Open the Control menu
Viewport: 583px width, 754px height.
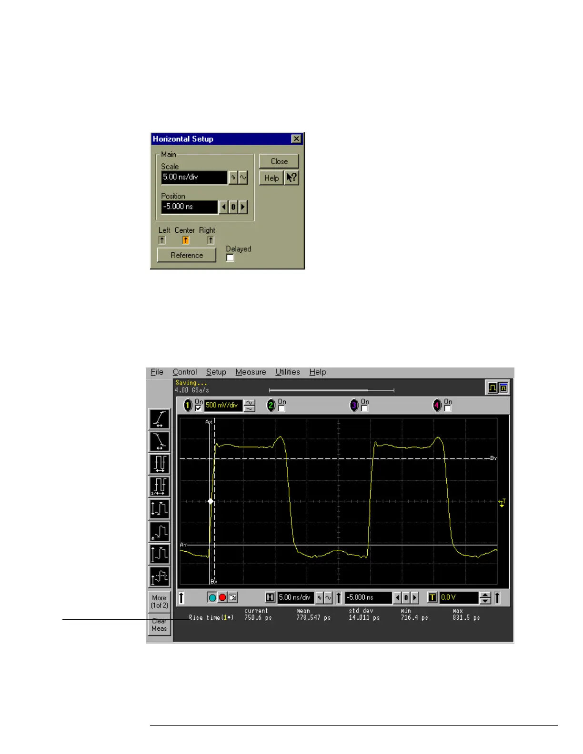coord(185,372)
